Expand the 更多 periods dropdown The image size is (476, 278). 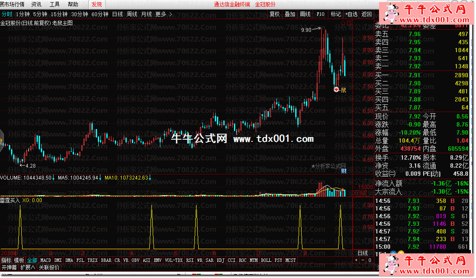click(164, 14)
